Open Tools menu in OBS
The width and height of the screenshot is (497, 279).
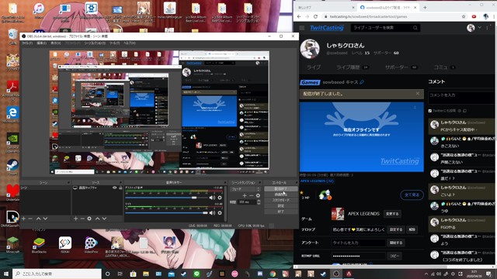click(x=114, y=43)
